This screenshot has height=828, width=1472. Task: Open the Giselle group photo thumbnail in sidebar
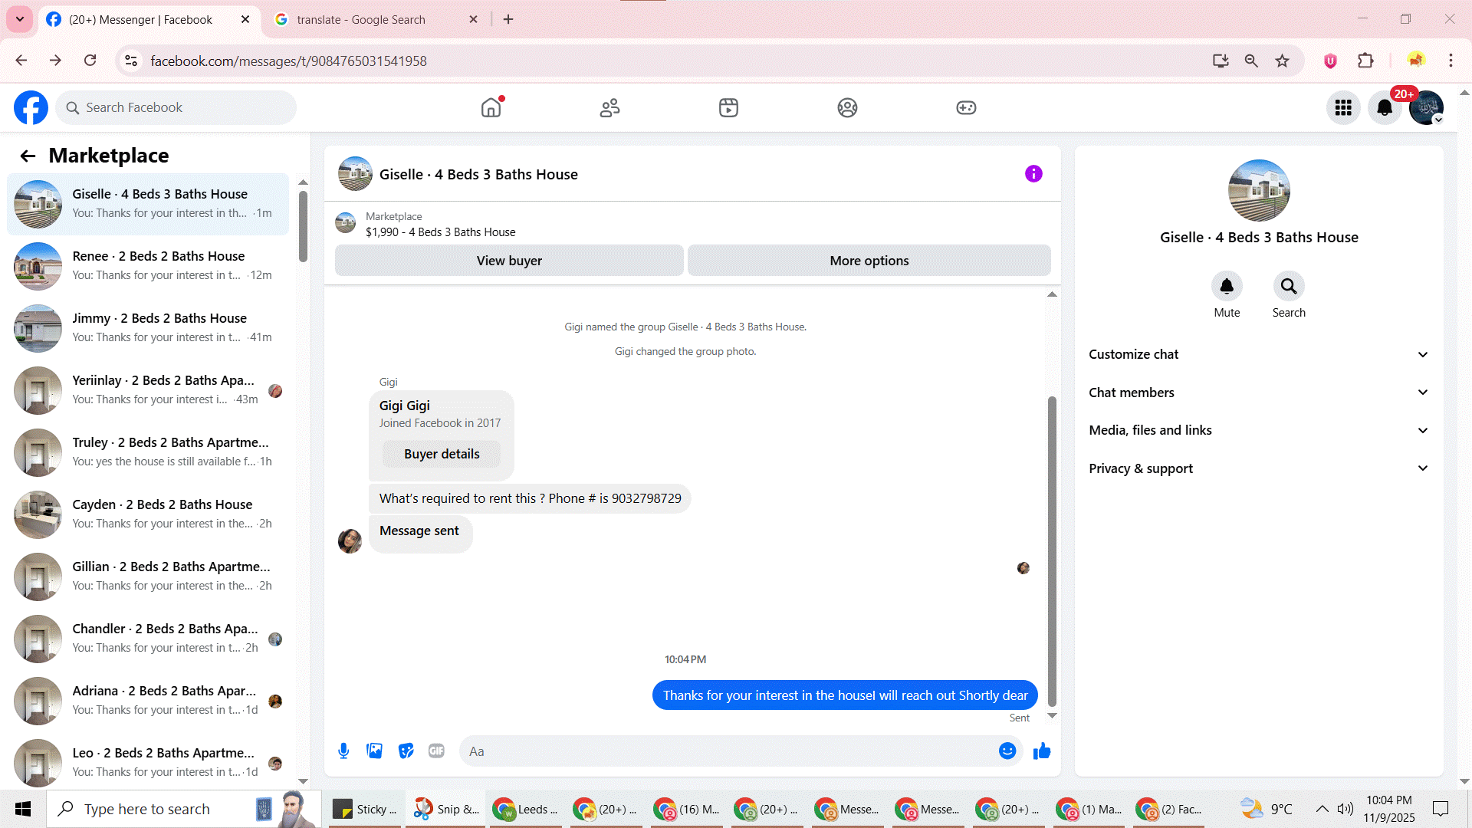[x=1259, y=191]
